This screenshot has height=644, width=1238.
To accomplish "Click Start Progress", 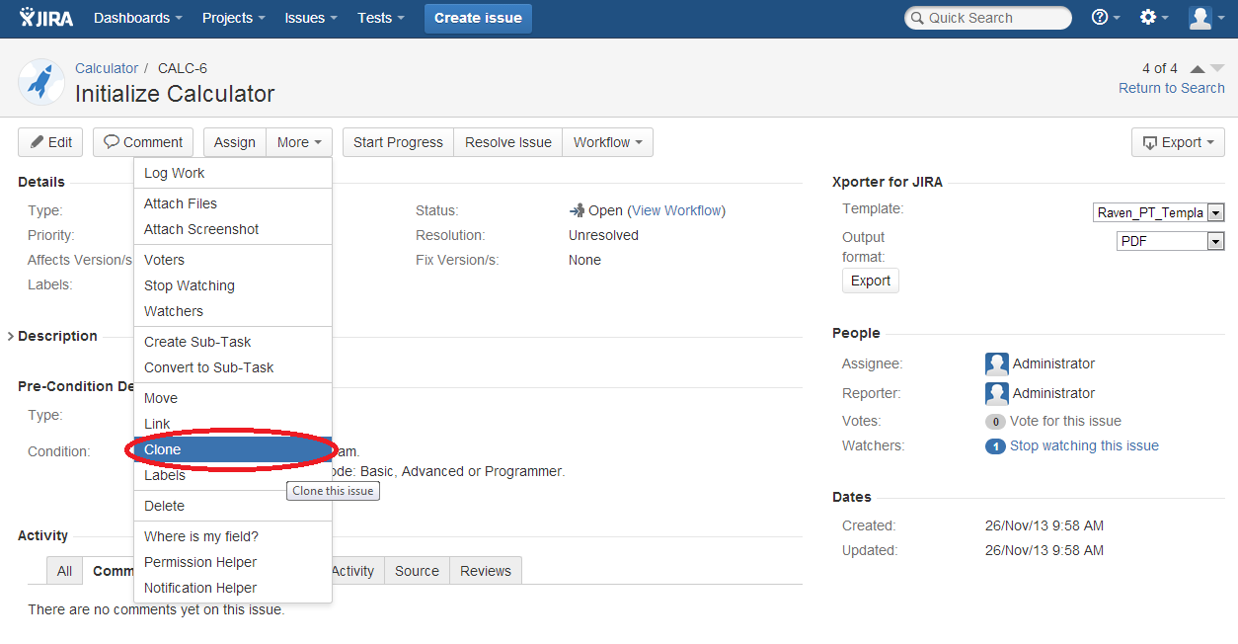I will pyautogui.click(x=398, y=142).
